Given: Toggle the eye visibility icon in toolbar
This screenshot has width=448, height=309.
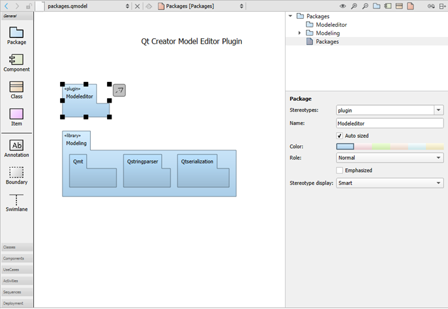Looking at the screenshot, I should (x=343, y=6).
